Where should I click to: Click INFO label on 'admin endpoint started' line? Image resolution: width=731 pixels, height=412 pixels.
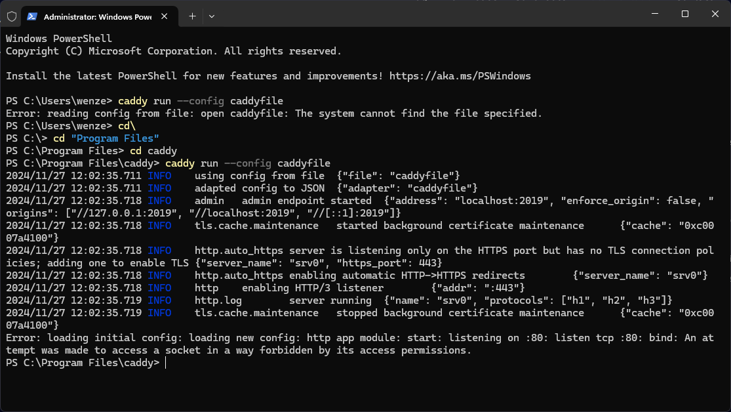[159, 201]
